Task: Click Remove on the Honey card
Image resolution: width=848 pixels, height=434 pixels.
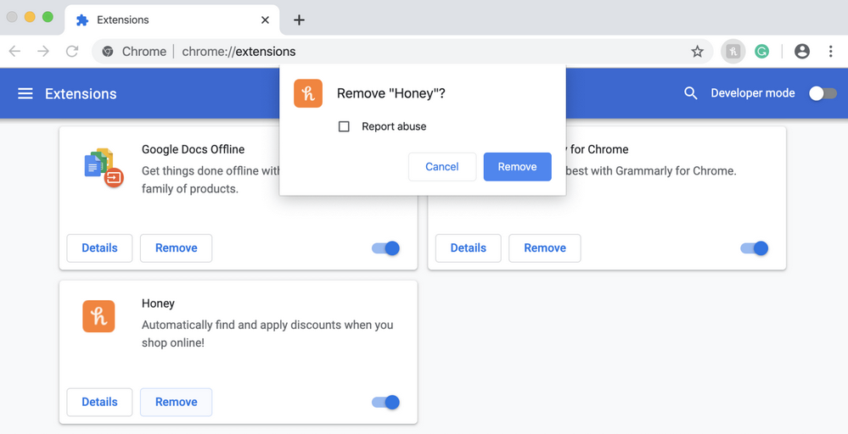Action: click(x=177, y=402)
